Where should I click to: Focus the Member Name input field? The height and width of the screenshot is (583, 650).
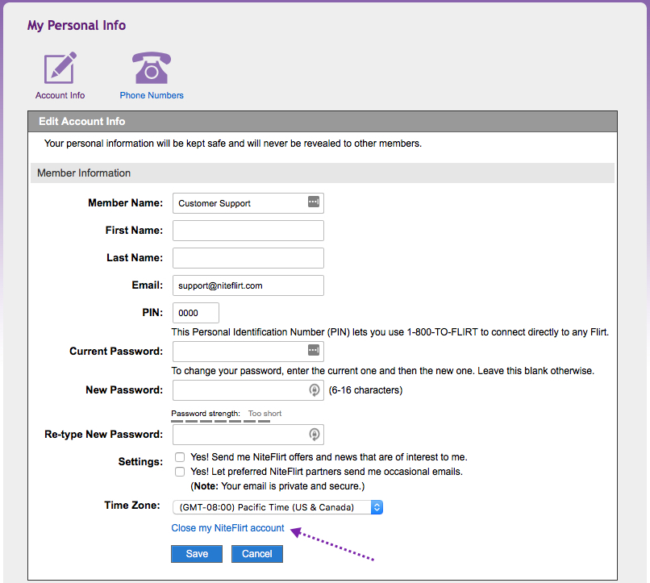tap(248, 203)
